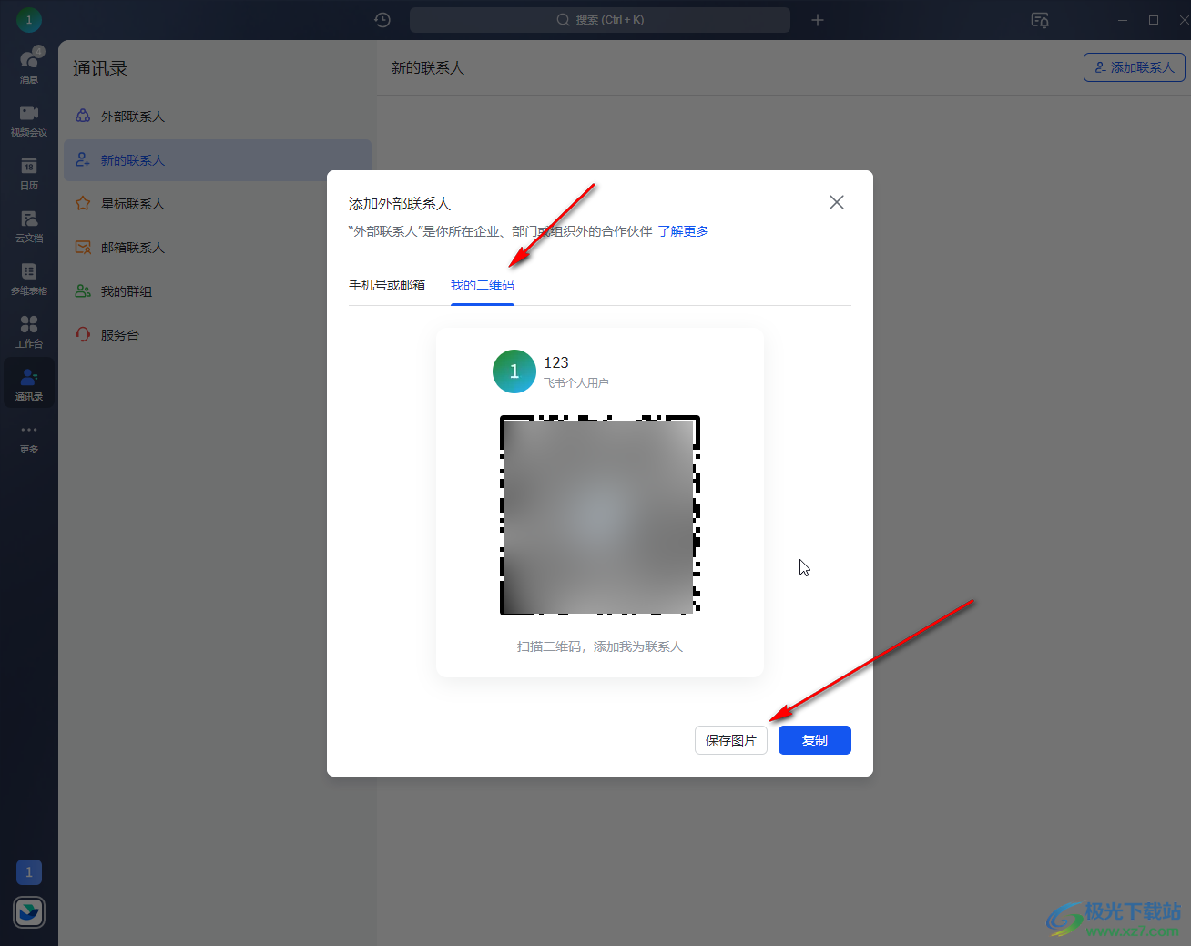Image resolution: width=1191 pixels, height=946 pixels.
Task: Open Multi-dimensional Tables (多维表格) icon
Action: click(29, 278)
